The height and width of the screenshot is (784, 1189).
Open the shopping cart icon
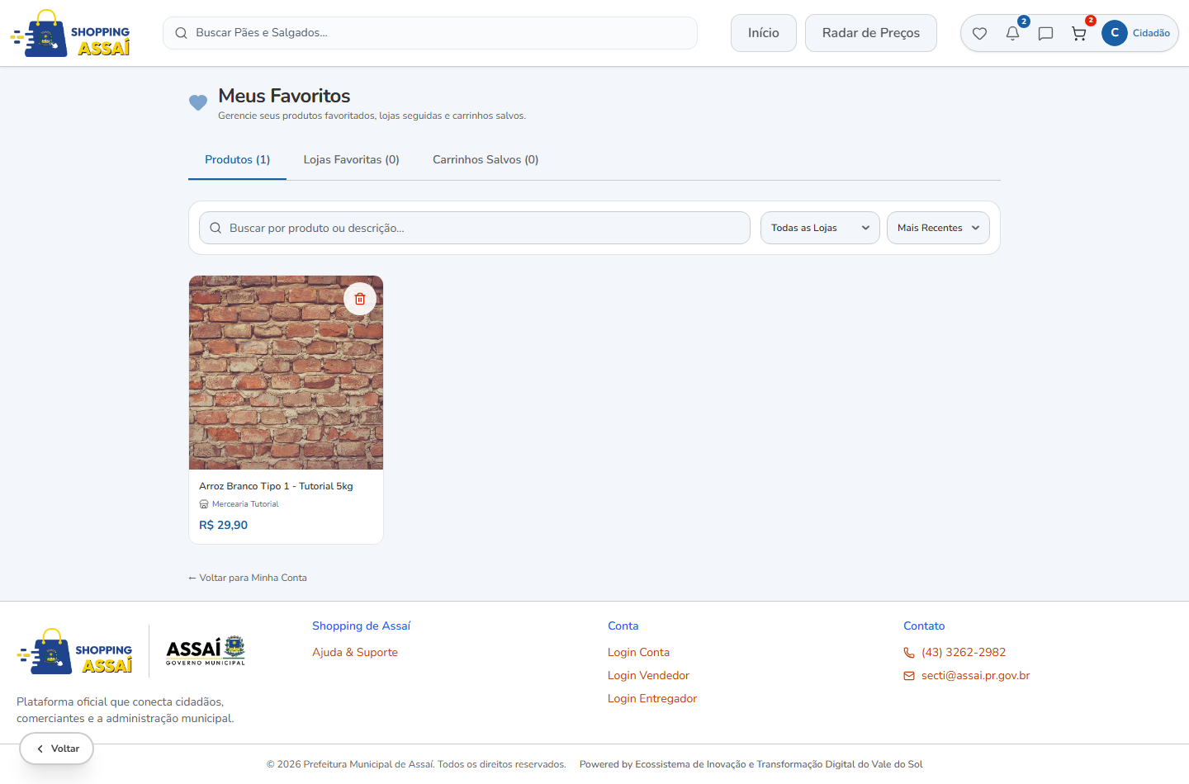click(x=1078, y=34)
